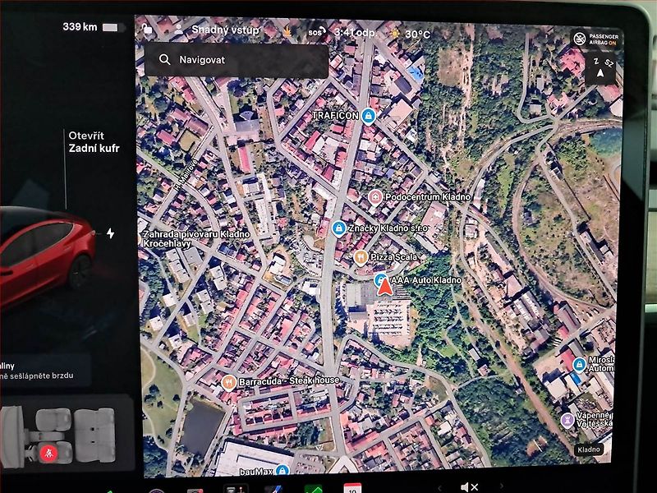The image size is (657, 493).
Task: Tap the H. Malířové street label
Action: pos(186,174)
